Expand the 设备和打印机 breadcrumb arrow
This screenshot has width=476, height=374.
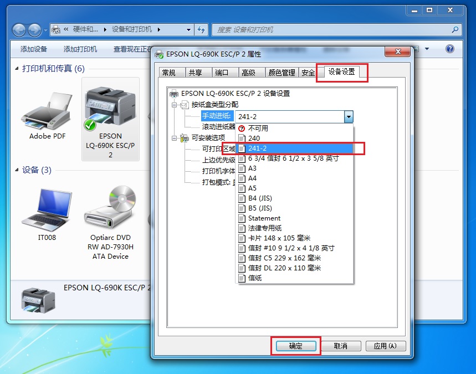pos(159,30)
